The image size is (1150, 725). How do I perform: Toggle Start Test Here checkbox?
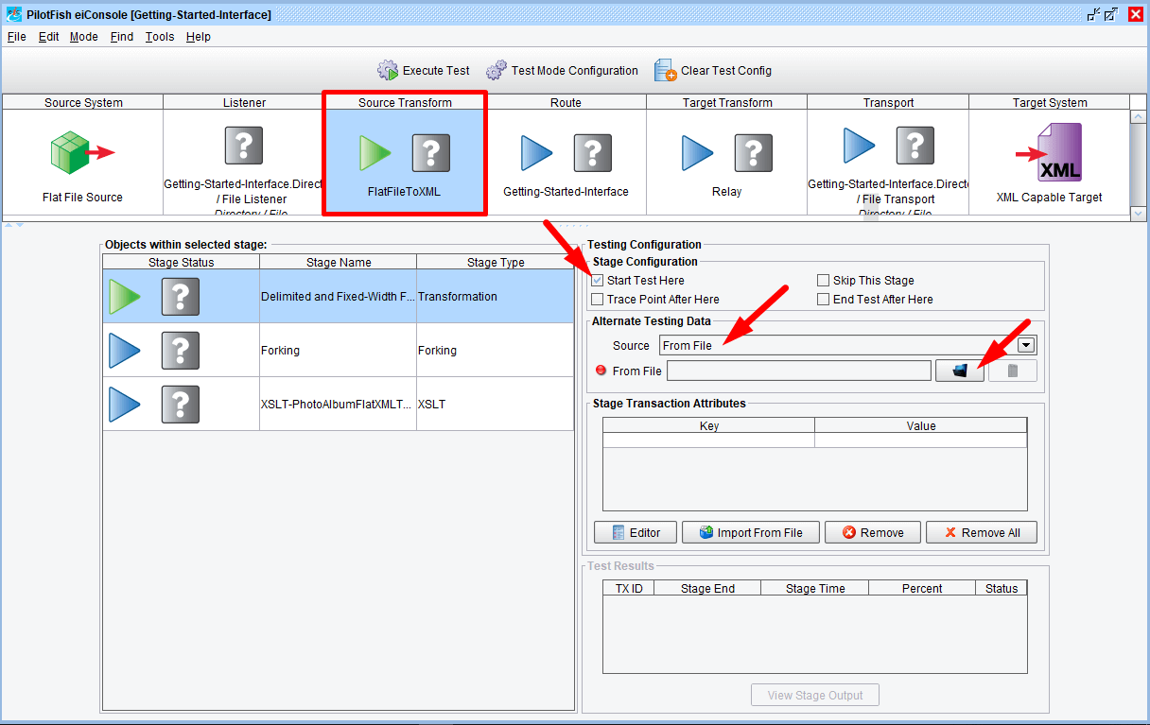point(598,281)
